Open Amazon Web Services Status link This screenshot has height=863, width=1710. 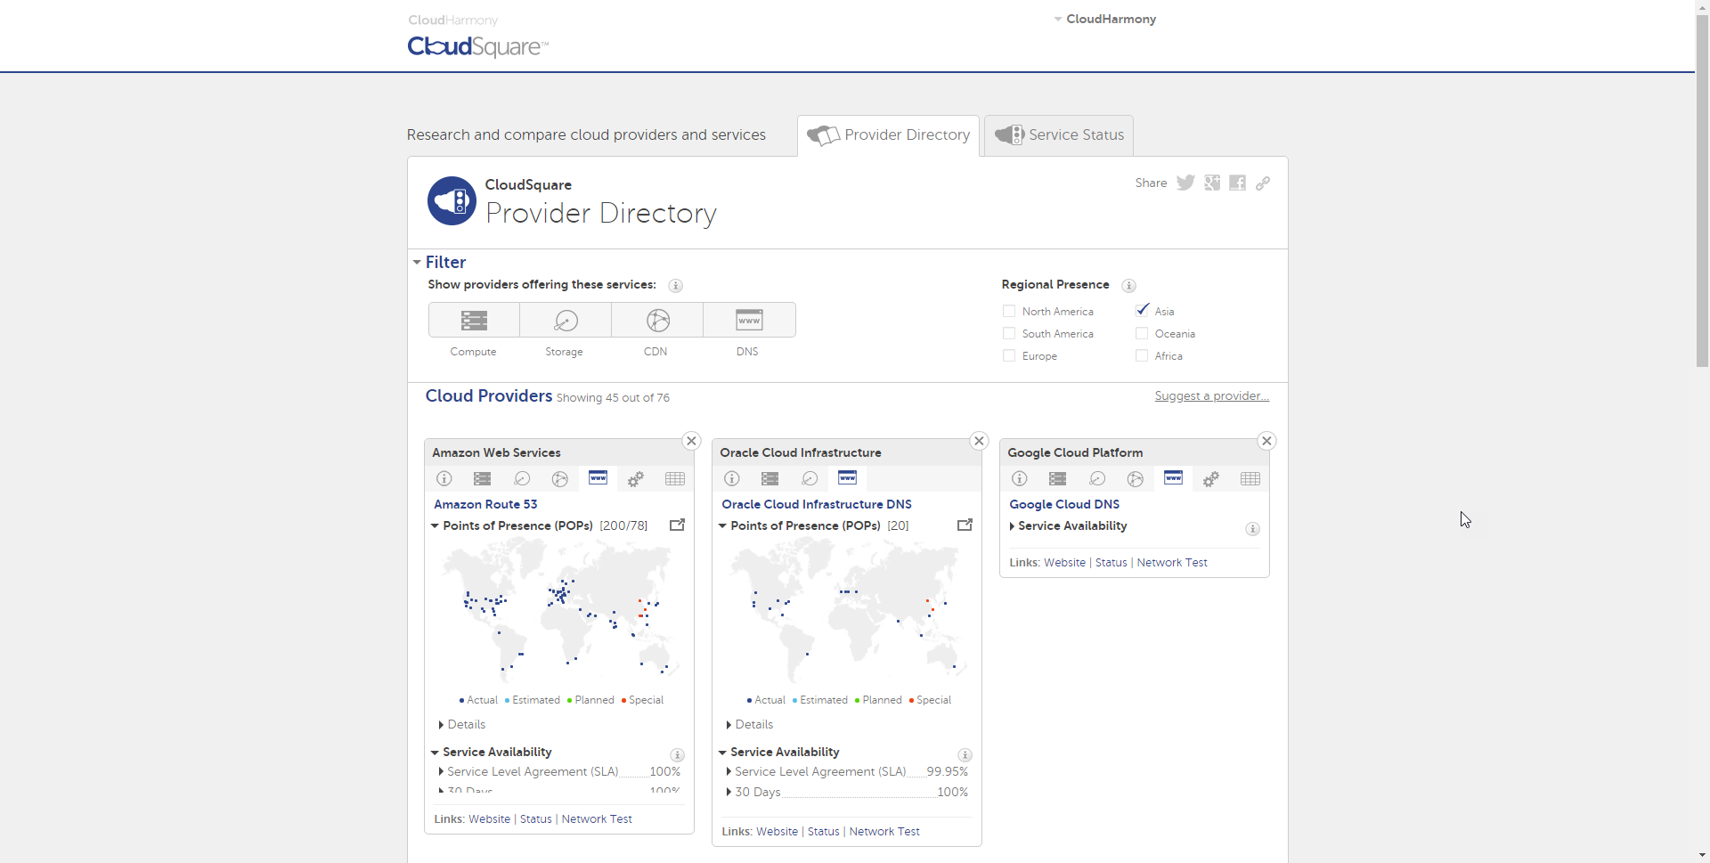pyautogui.click(x=536, y=818)
